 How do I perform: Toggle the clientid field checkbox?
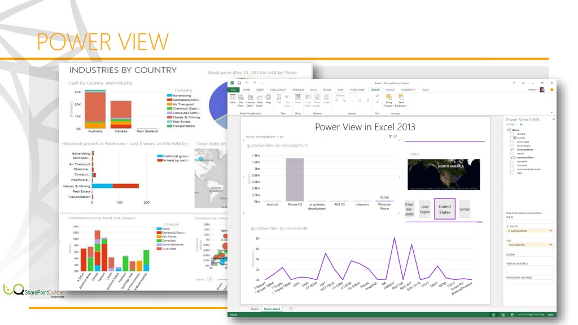(x=511, y=134)
